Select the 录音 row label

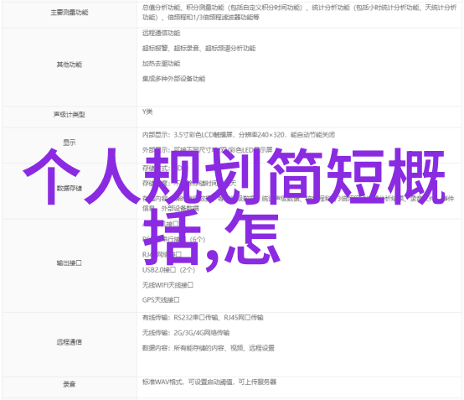[70, 384]
